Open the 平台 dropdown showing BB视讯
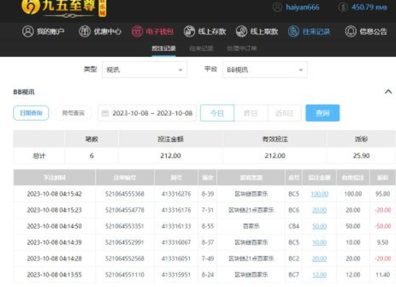 265,70
